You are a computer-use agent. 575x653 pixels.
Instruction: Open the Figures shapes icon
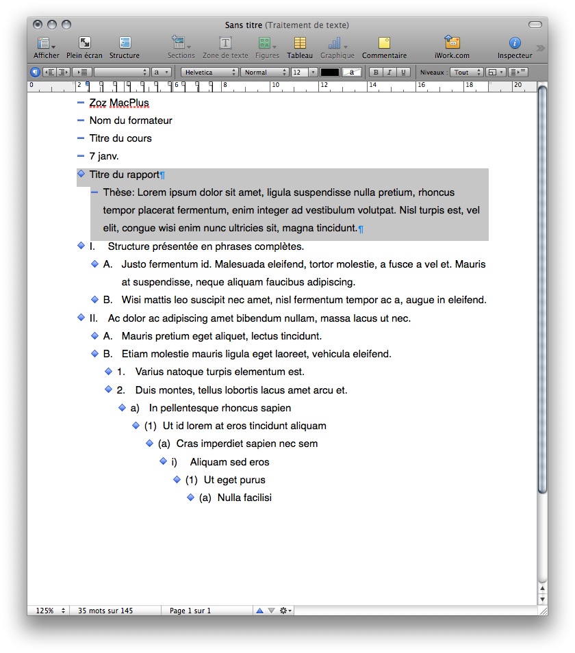click(266, 42)
